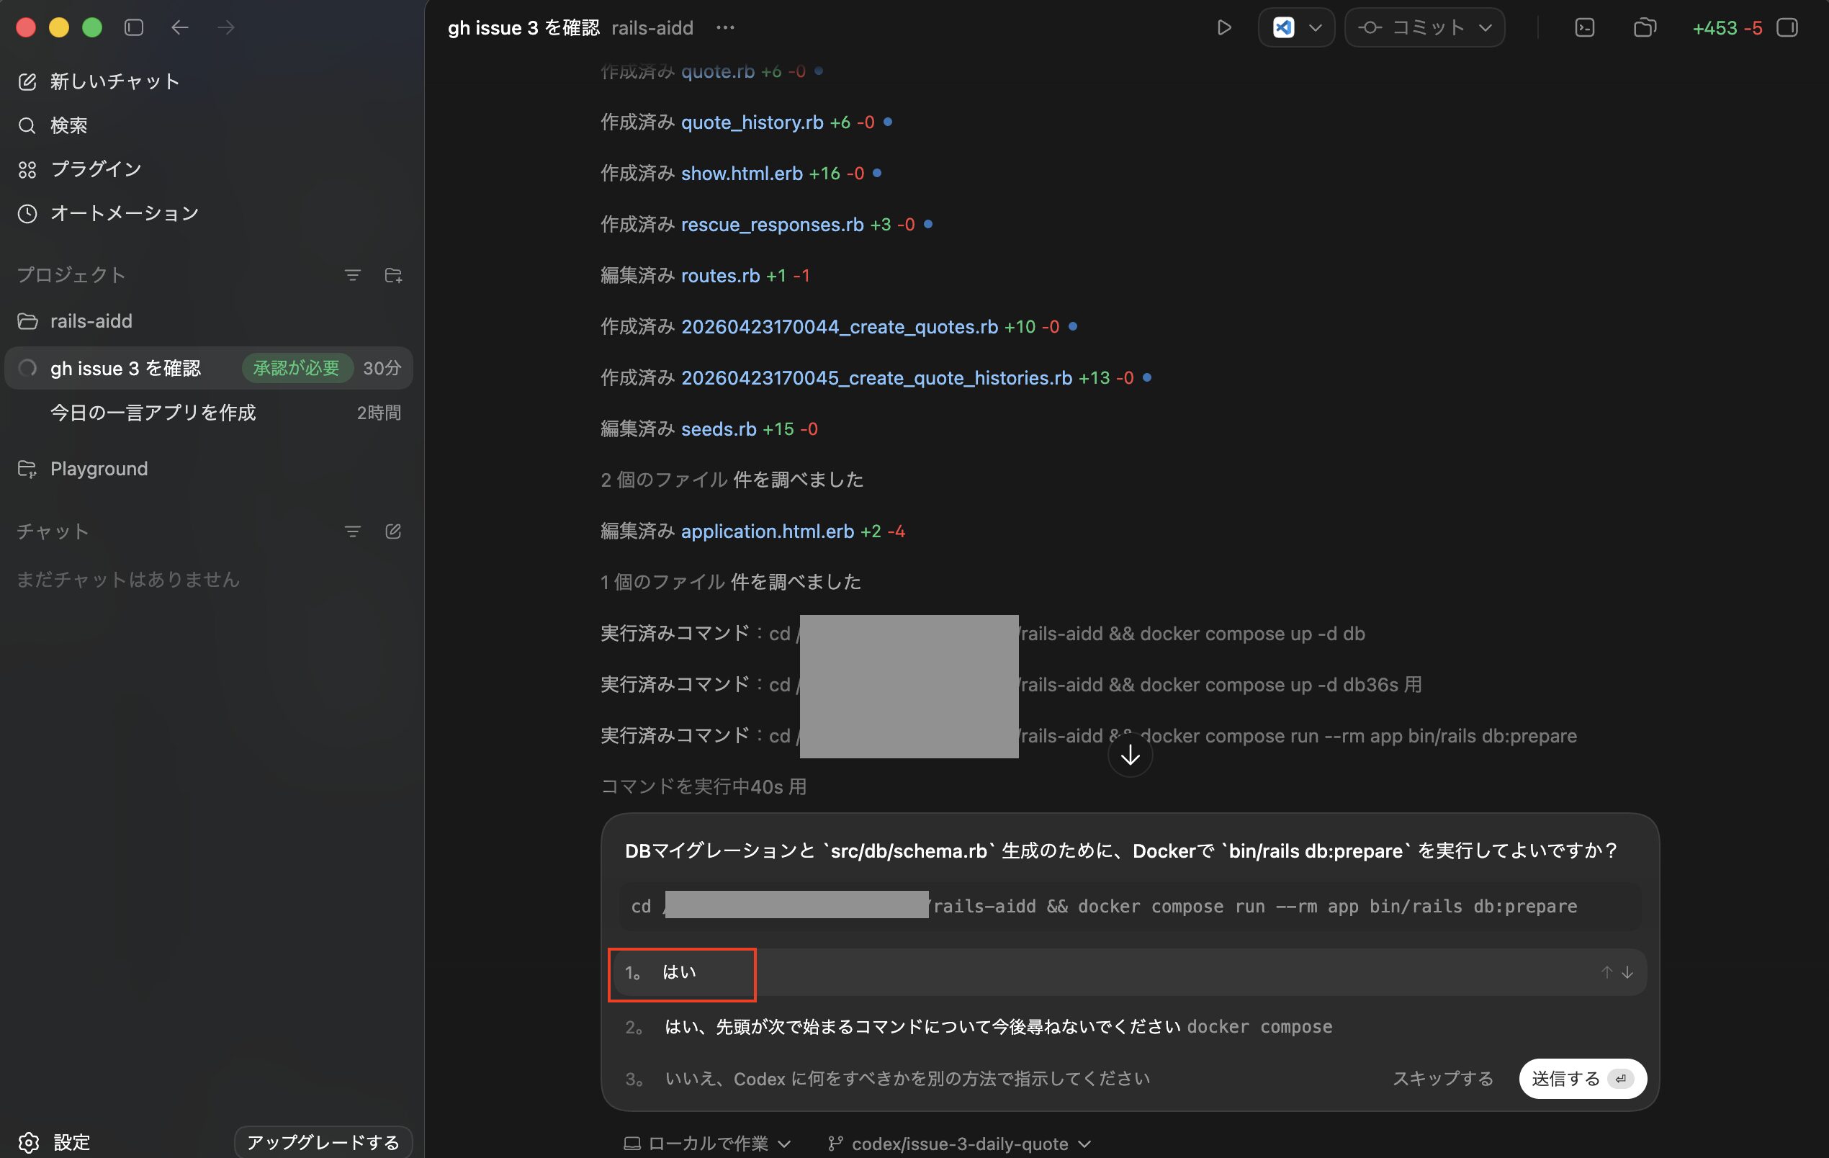Image resolution: width=1829 pixels, height=1158 pixels.
Task: Click the アップグレードする button
Action: (x=323, y=1142)
